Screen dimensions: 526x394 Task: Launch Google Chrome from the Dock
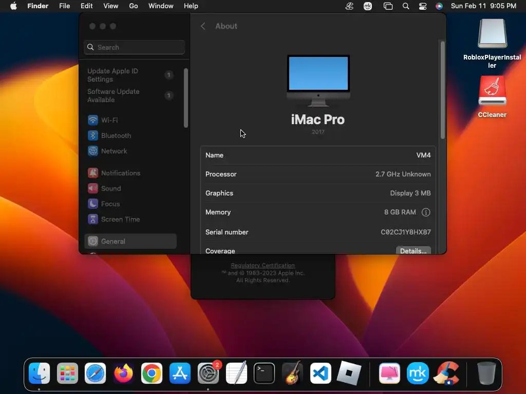152,373
